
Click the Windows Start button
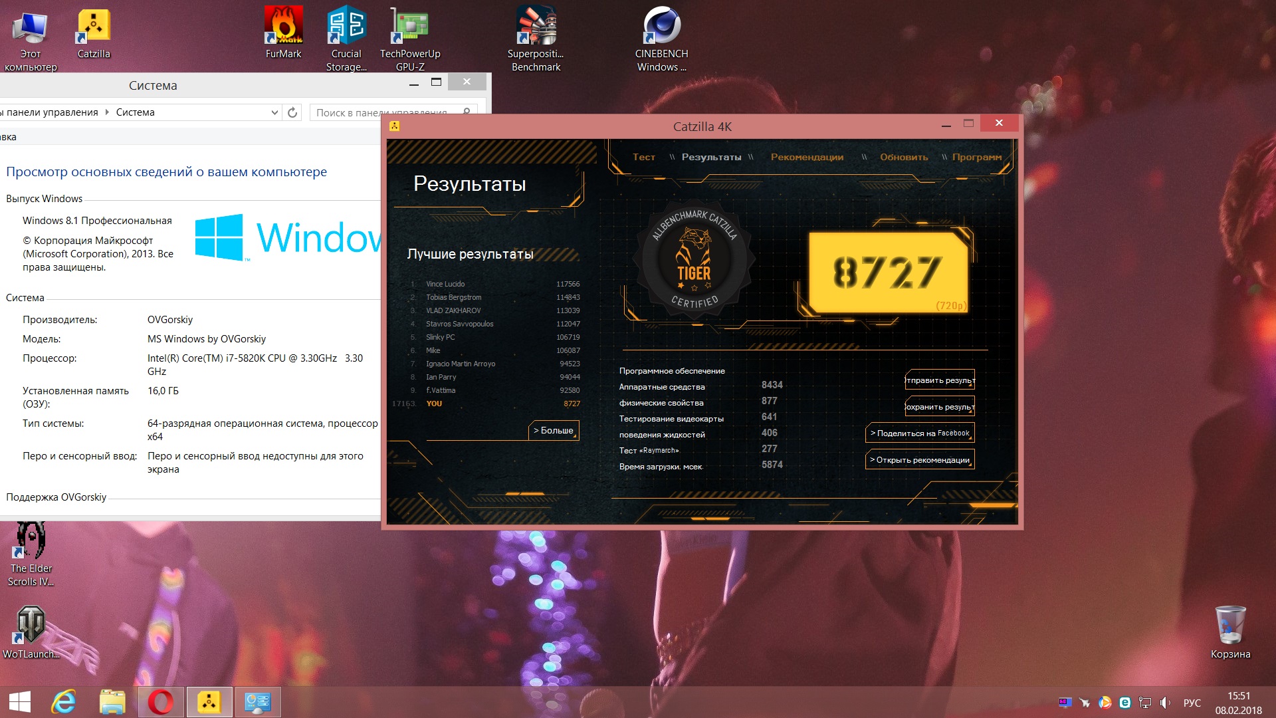[20, 702]
